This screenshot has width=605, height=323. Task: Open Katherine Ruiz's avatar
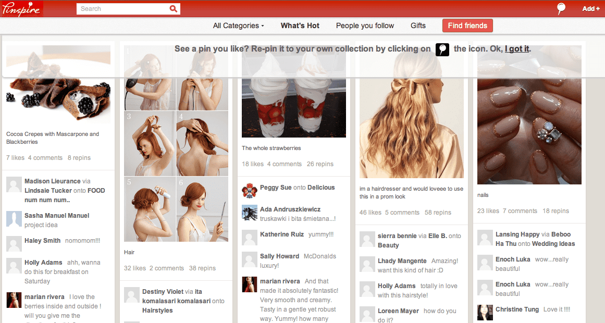coord(249,238)
